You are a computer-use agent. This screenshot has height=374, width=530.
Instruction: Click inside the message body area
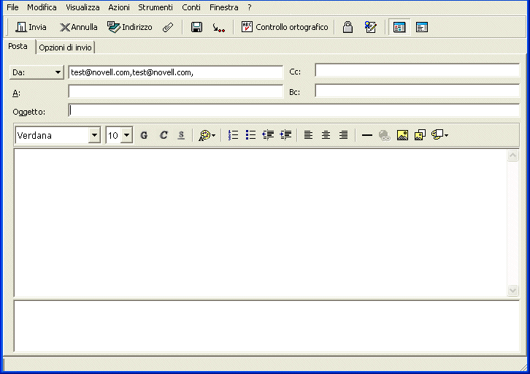(261, 223)
